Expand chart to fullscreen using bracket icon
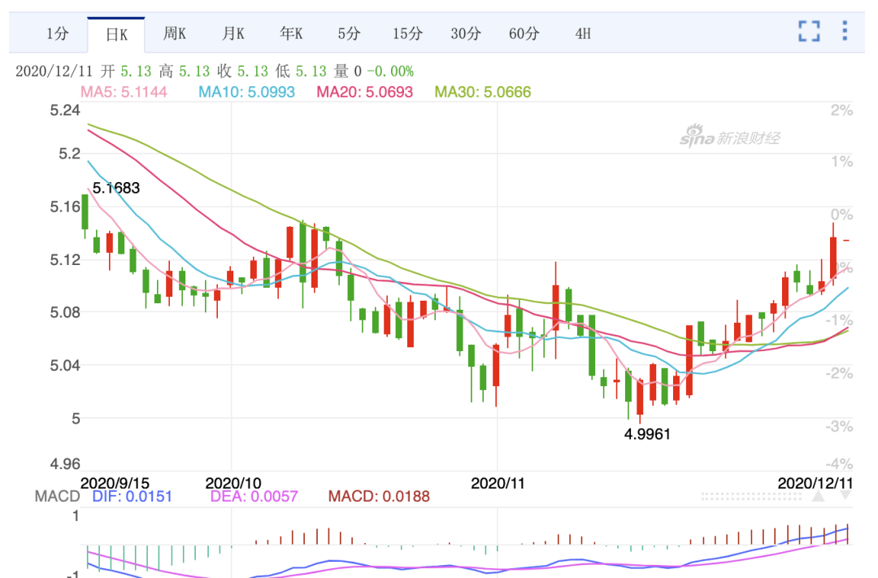The image size is (878, 578). point(809,31)
